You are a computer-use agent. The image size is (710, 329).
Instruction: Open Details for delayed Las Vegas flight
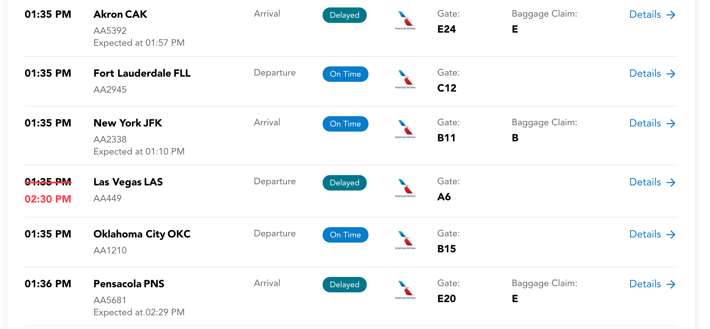tap(652, 182)
